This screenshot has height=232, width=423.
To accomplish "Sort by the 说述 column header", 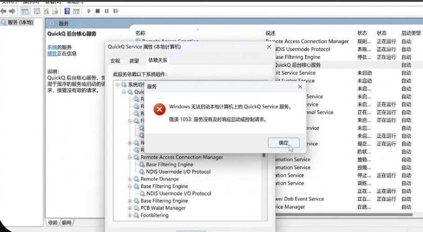I will pyautogui.click(x=270, y=33).
